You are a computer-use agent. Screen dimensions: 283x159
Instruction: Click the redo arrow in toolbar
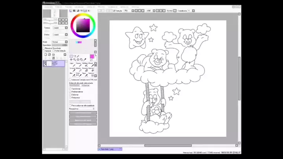[103, 11]
